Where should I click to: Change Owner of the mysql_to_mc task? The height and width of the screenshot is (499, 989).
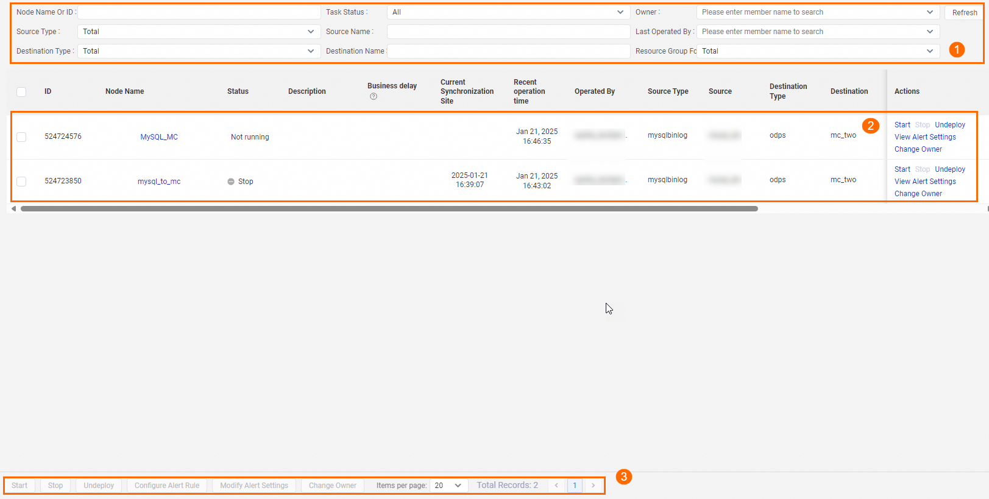pyautogui.click(x=918, y=194)
